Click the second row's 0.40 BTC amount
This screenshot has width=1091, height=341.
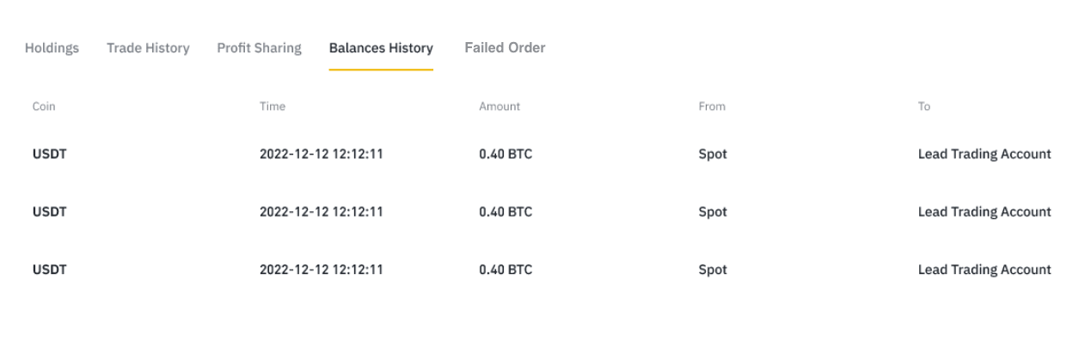point(506,212)
